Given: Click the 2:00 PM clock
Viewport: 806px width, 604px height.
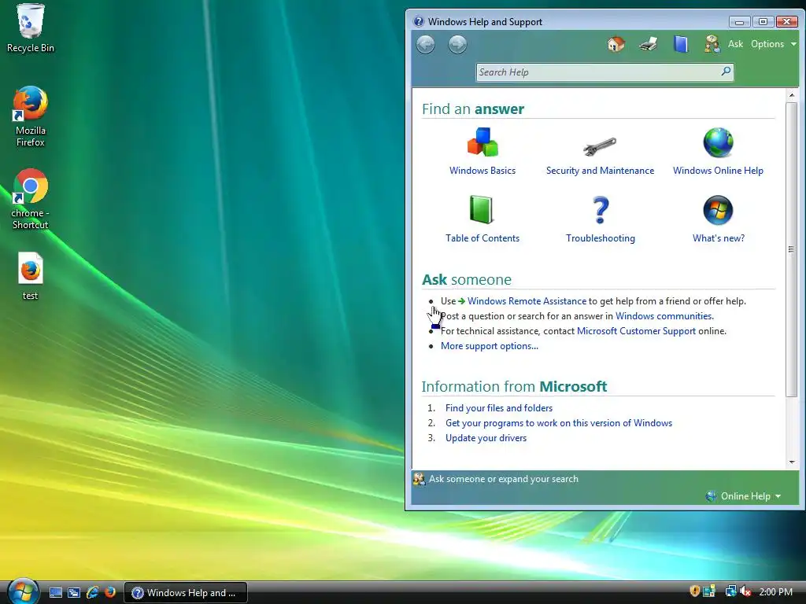Looking at the screenshot, I should (x=775, y=591).
